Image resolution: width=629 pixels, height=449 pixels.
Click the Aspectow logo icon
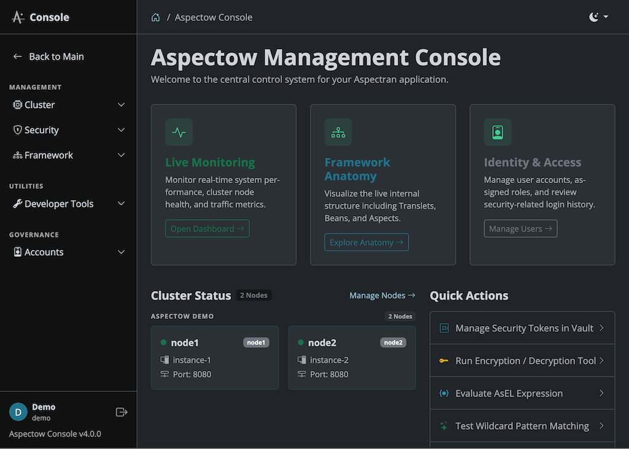(x=18, y=17)
